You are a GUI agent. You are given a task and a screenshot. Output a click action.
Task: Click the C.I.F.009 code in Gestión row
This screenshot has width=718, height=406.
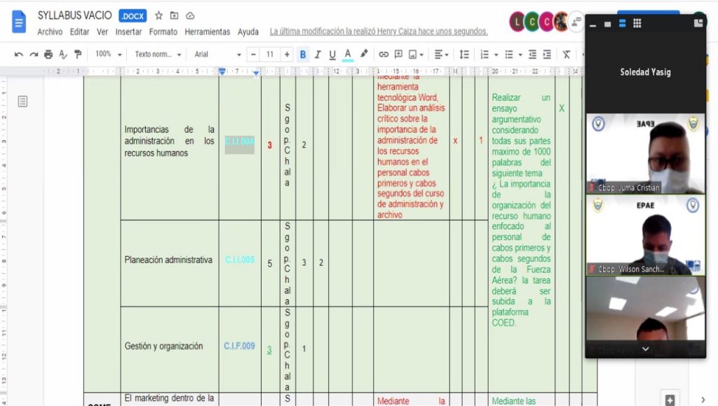click(239, 346)
